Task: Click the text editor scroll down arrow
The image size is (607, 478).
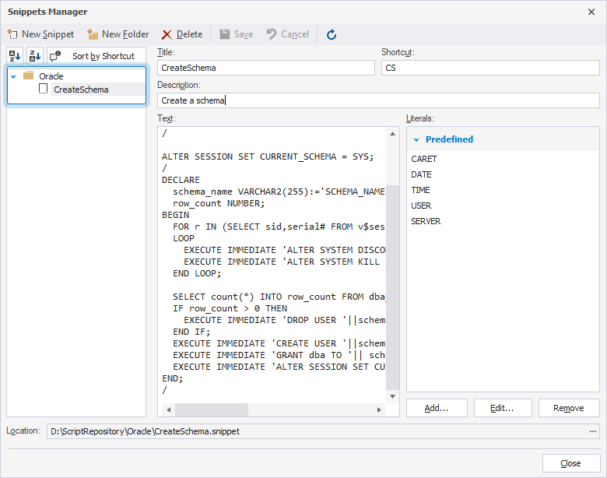Action: [392, 397]
